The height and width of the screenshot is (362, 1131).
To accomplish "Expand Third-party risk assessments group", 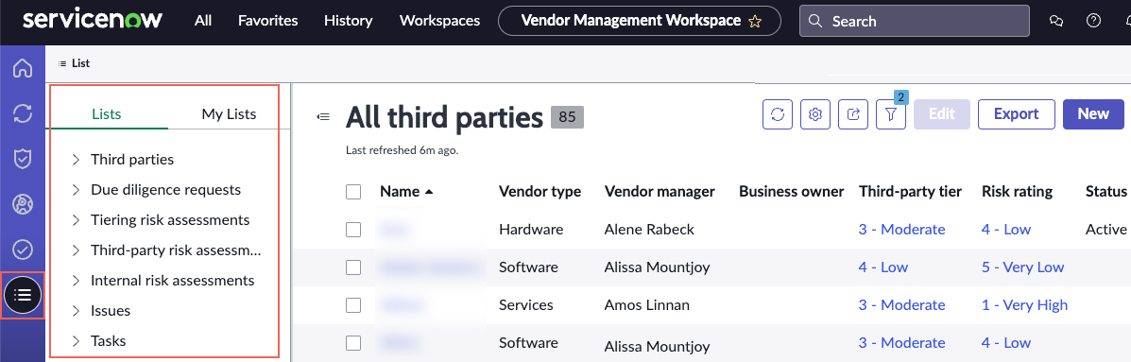I will click(x=76, y=250).
